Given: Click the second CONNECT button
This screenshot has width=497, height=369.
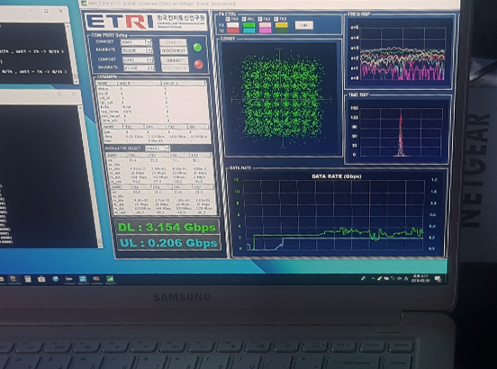Looking at the screenshot, I should 175,60.
